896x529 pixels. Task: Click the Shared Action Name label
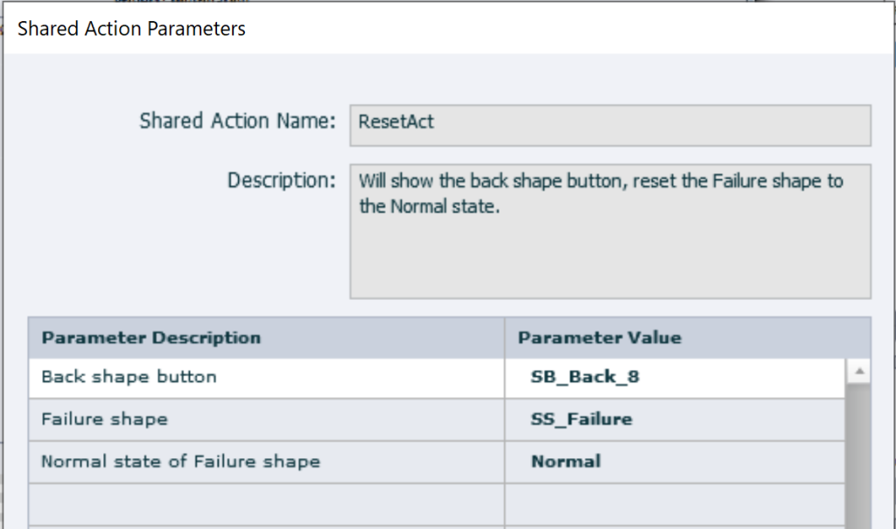click(237, 122)
